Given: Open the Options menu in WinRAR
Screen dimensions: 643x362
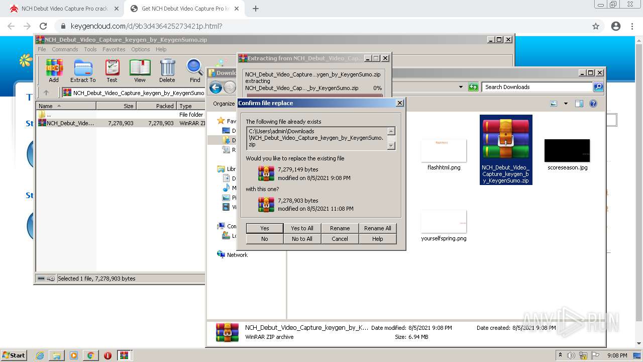Looking at the screenshot, I should [x=141, y=49].
